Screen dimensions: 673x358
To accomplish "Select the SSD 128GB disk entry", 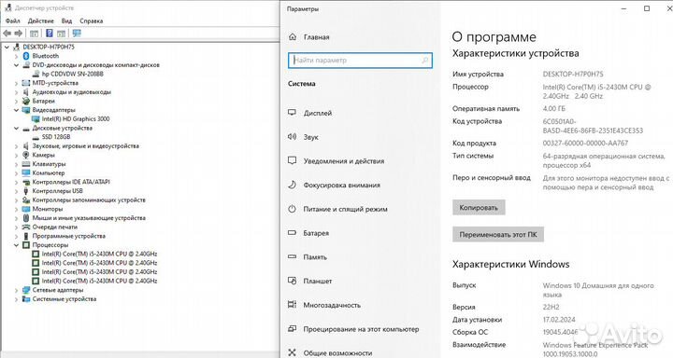I will coord(56,137).
